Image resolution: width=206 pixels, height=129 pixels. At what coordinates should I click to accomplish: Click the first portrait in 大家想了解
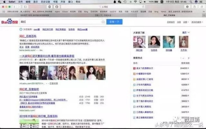point(139,42)
